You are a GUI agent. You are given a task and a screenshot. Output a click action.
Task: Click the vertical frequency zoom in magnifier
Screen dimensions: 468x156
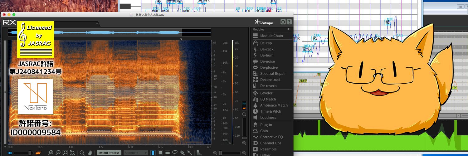(x=244, y=115)
